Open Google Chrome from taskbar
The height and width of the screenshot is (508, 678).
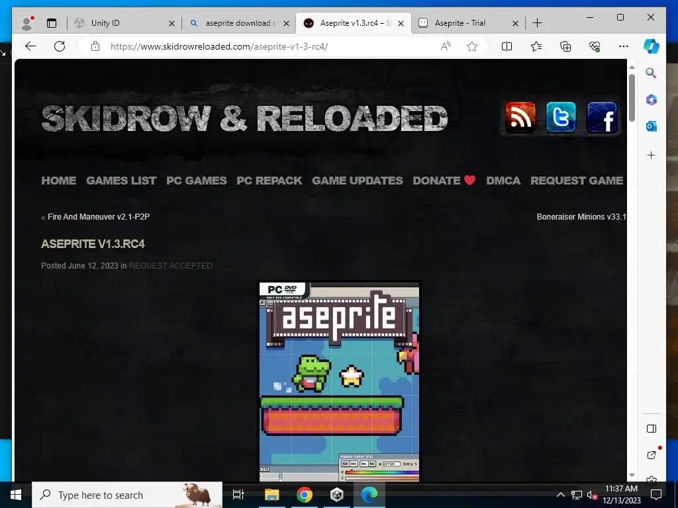point(305,495)
